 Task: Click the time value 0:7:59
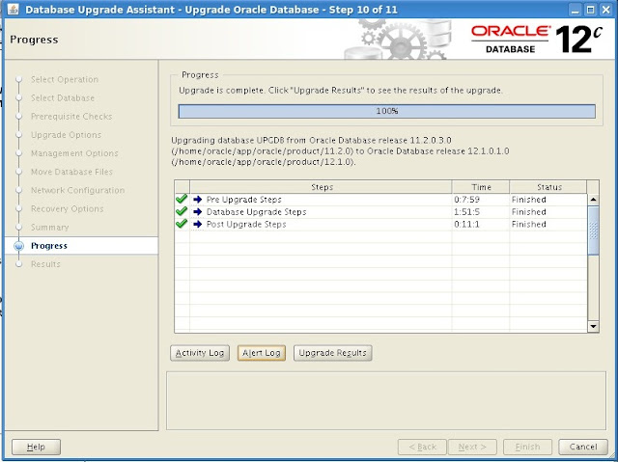[x=466, y=200]
